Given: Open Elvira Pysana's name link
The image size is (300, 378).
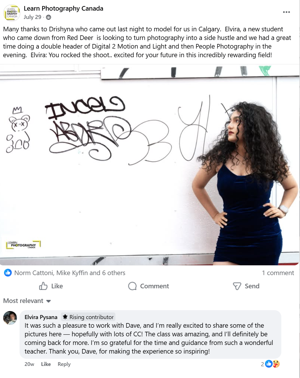Looking at the screenshot, I should coord(41,317).
